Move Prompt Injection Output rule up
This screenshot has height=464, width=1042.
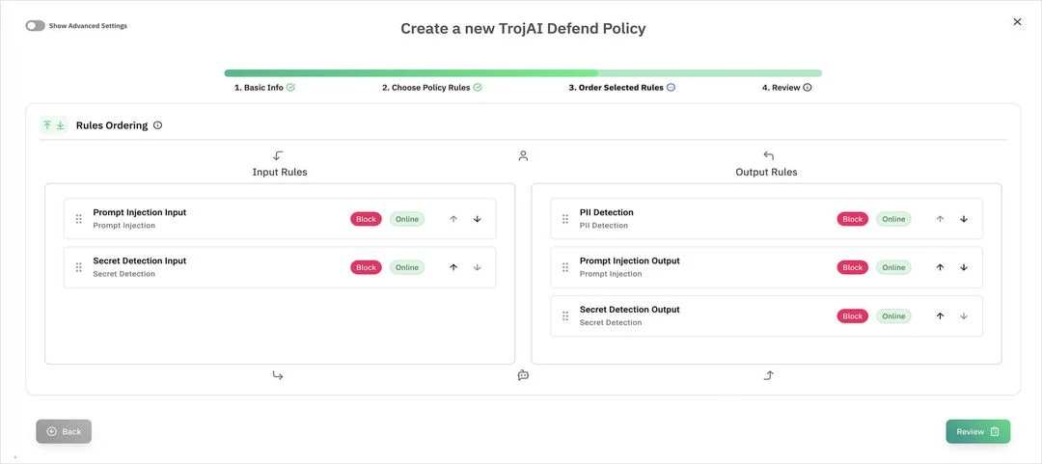[x=940, y=267]
